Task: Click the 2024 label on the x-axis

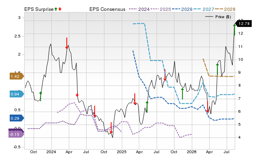Action: 51,152
